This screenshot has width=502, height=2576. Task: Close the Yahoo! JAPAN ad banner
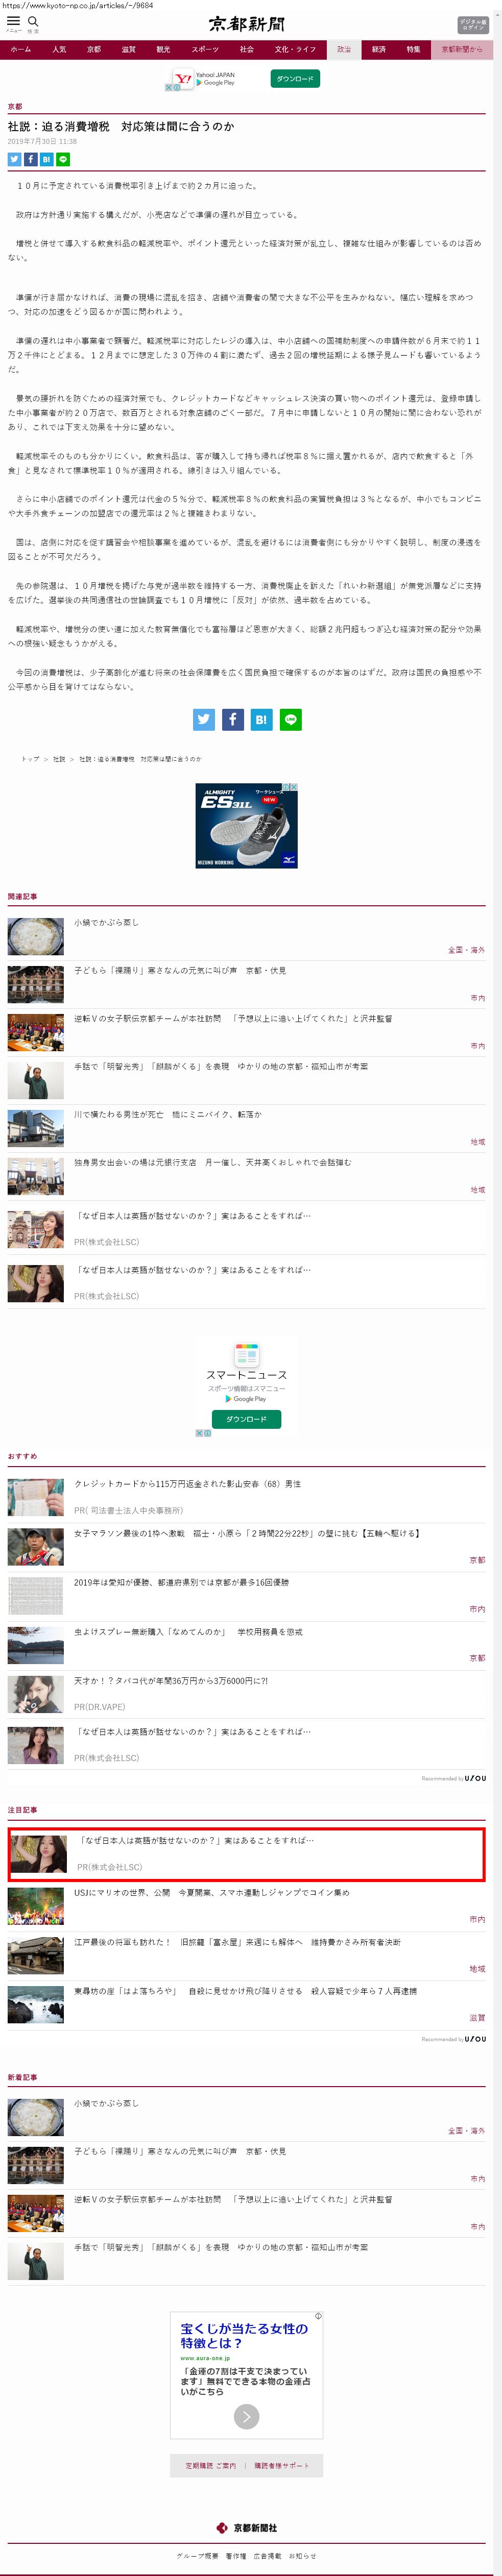tap(168, 88)
